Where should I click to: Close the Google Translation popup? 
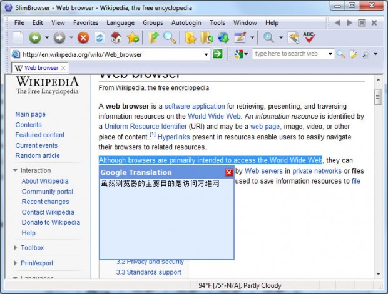coord(229,172)
